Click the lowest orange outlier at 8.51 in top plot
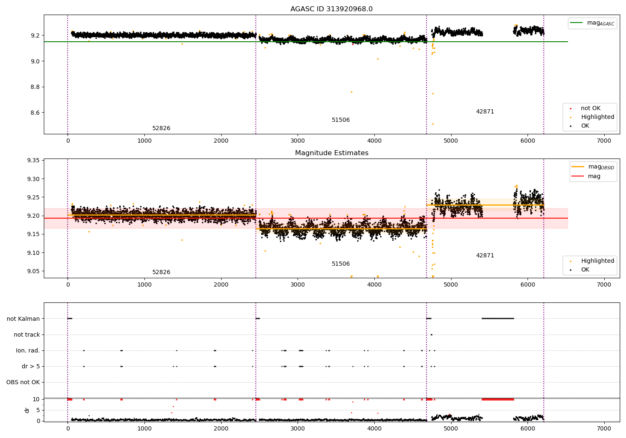626x438 pixels. click(x=433, y=124)
